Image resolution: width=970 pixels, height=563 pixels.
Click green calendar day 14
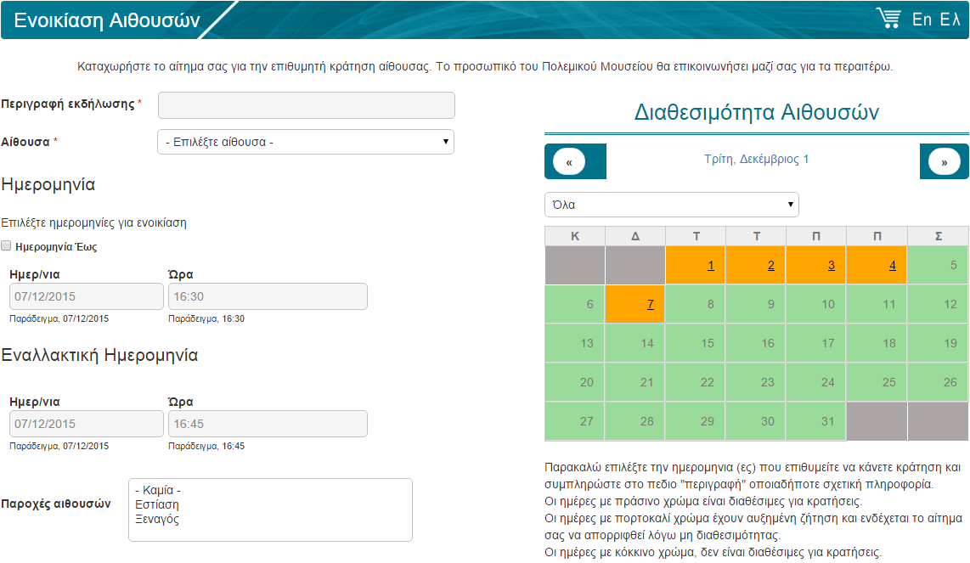click(635, 343)
